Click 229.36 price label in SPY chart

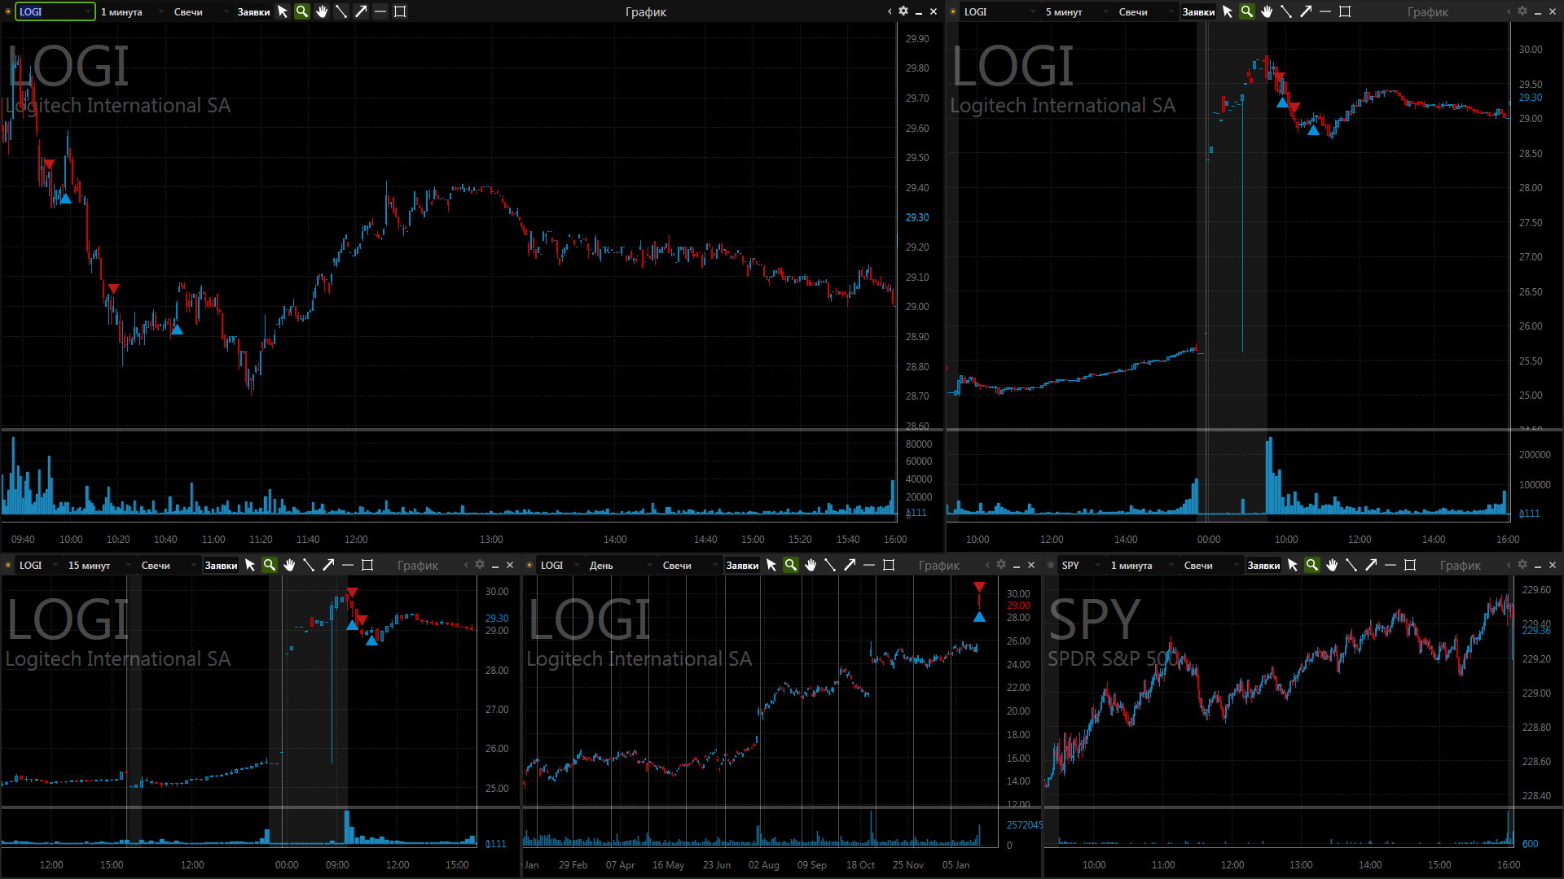click(x=1536, y=631)
